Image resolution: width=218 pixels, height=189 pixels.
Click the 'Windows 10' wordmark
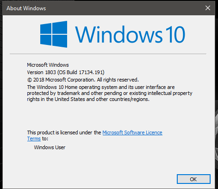click(x=130, y=34)
